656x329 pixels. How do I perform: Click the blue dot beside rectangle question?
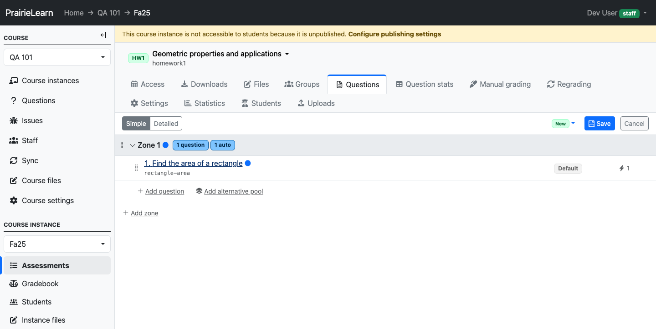248,163
